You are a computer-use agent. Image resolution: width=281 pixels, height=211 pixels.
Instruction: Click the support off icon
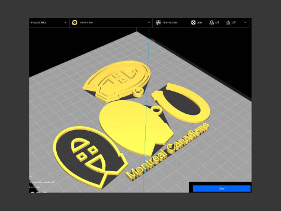pos(211,22)
